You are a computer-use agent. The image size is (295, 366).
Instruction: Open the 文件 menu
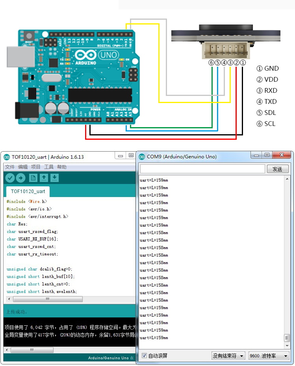click(10, 167)
